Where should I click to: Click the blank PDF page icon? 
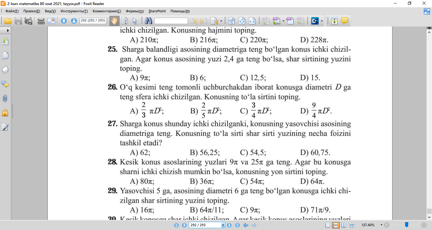click(x=290, y=21)
